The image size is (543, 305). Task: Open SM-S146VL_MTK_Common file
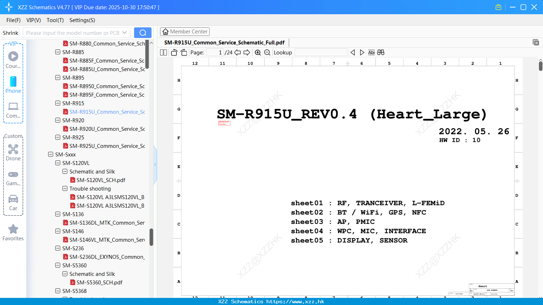tap(107, 240)
